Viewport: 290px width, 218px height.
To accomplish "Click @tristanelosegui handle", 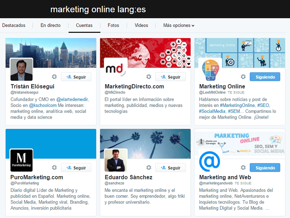I will tap(24, 92).
